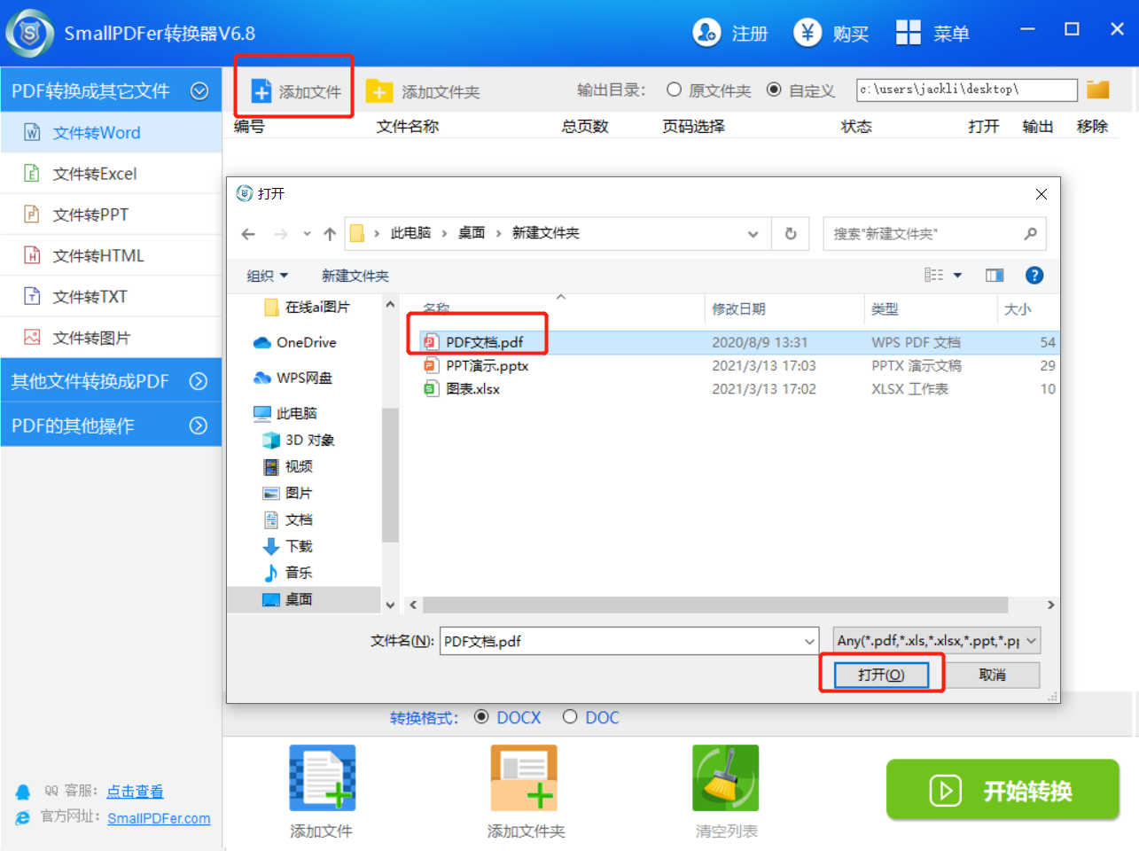Click the refresh icon beside address bar
The image size is (1139, 851).
[791, 234]
